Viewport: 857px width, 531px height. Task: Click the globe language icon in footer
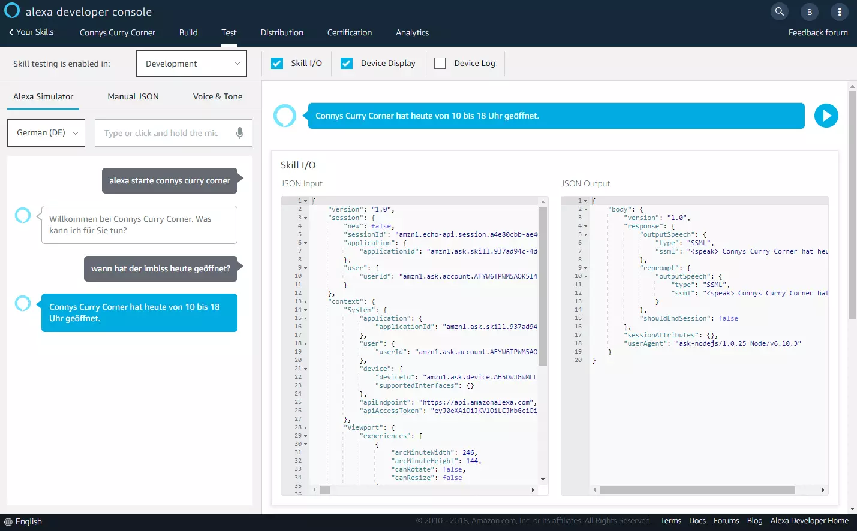click(x=8, y=522)
